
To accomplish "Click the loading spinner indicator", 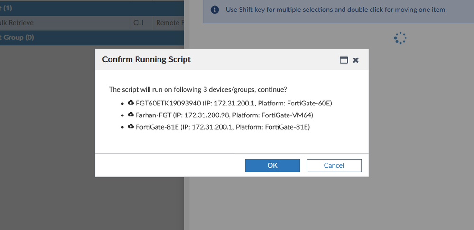I will [x=400, y=38].
